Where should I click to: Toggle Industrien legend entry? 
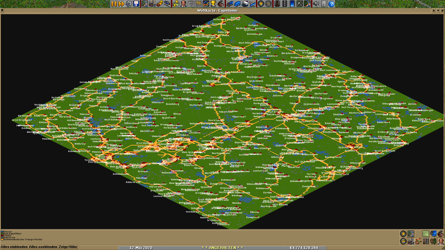tap(9, 238)
